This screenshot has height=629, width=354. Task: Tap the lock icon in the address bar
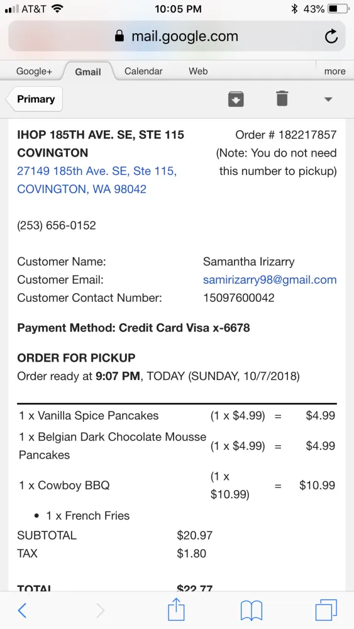click(x=119, y=36)
